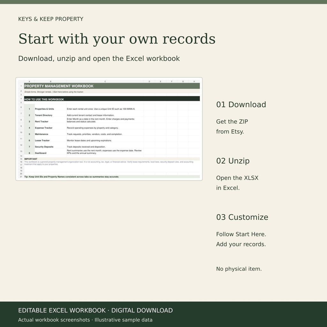Click 'Add current tenant contact' description
The width and height of the screenshot is (327, 327).
(x=90, y=115)
